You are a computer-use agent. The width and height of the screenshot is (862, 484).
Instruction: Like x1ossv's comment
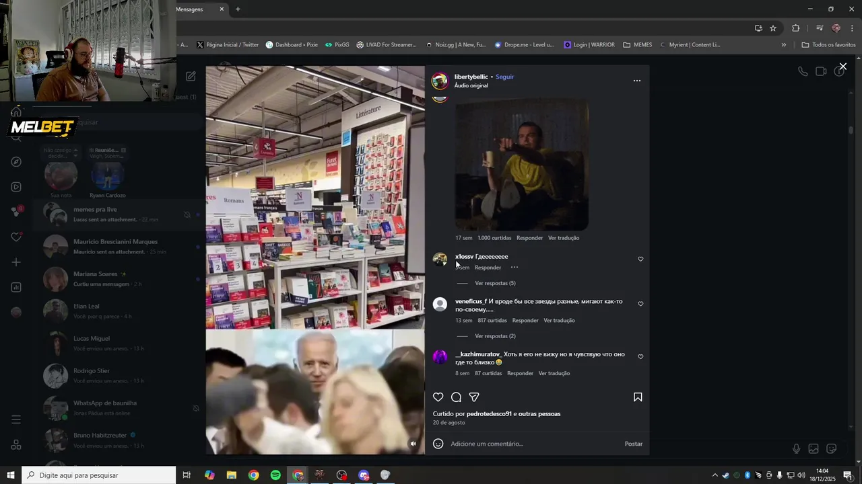[x=640, y=259]
